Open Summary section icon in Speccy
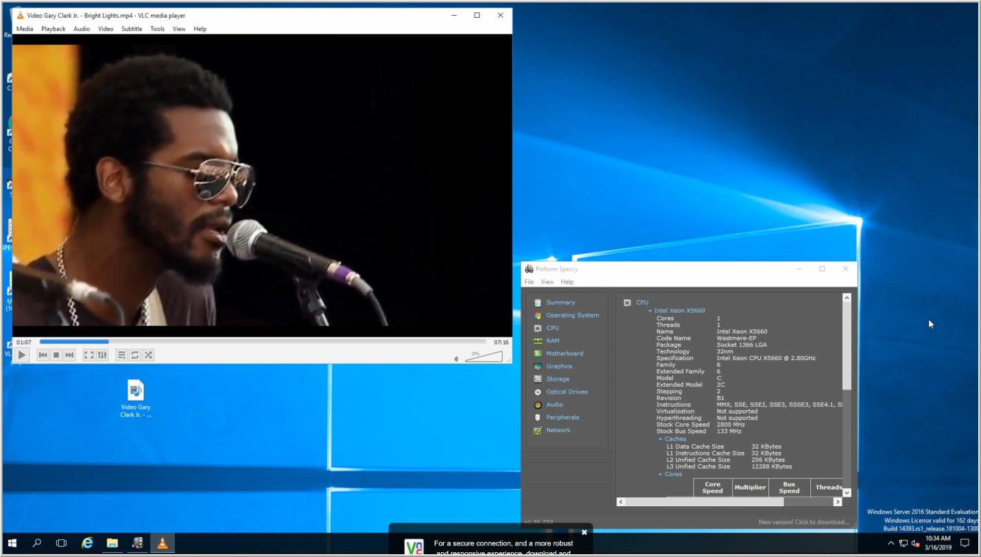Screen dimensions: 981x557 click(x=538, y=303)
